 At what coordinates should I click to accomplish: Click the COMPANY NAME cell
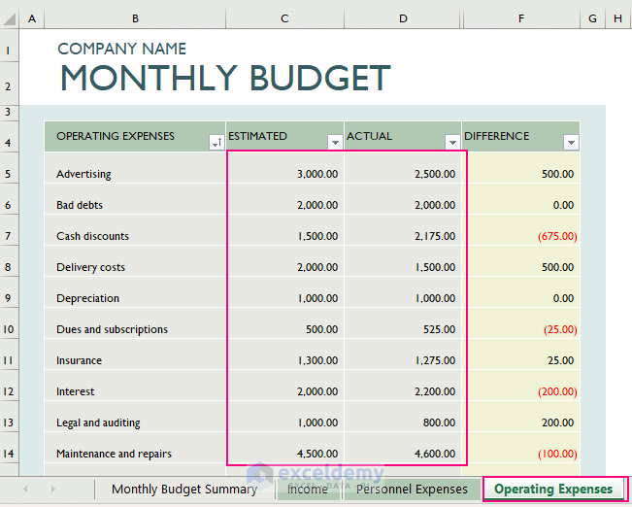click(121, 49)
